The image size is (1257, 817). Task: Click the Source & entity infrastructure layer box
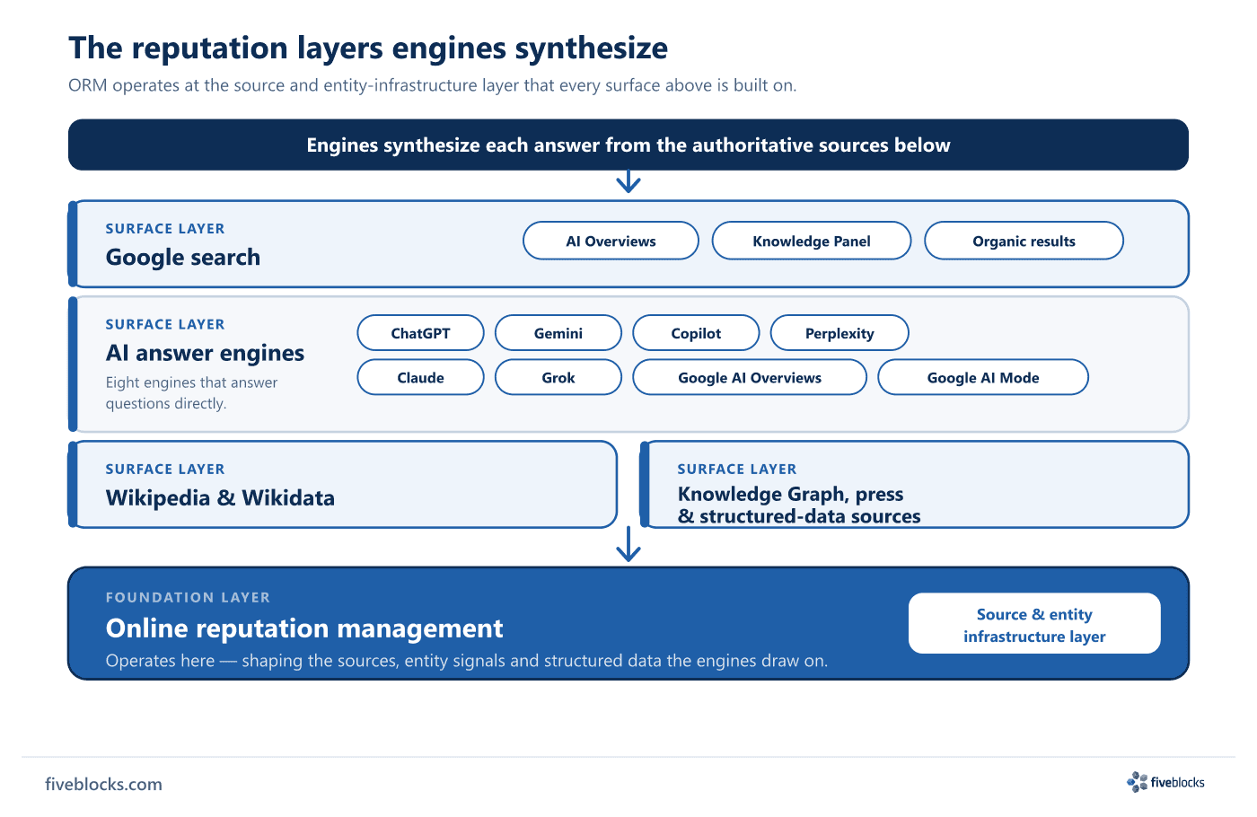coord(1034,623)
